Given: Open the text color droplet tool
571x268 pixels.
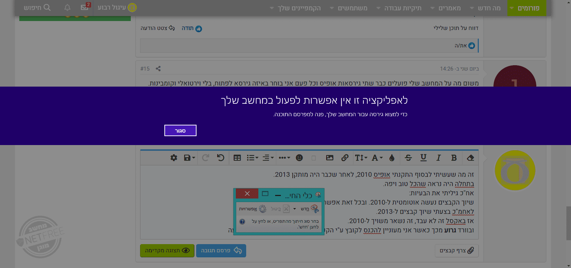Looking at the screenshot, I should pyautogui.click(x=392, y=158).
